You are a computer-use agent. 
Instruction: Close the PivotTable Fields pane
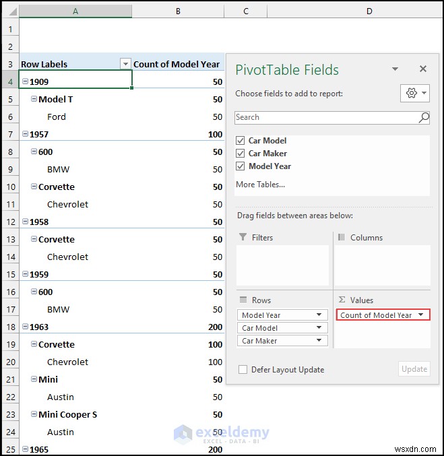[x=423, y=69]
